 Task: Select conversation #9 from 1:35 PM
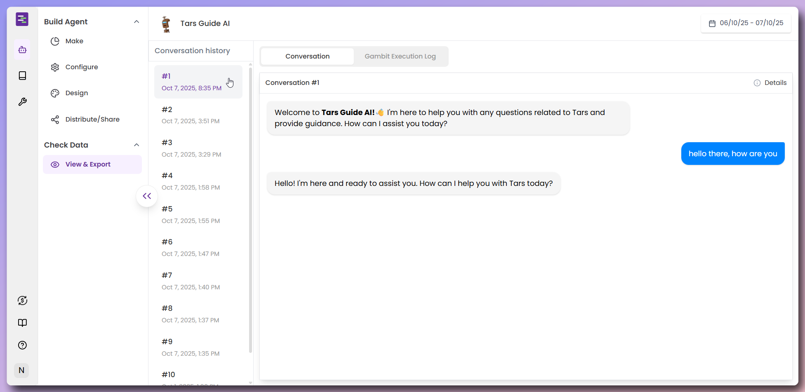(198, 347)
